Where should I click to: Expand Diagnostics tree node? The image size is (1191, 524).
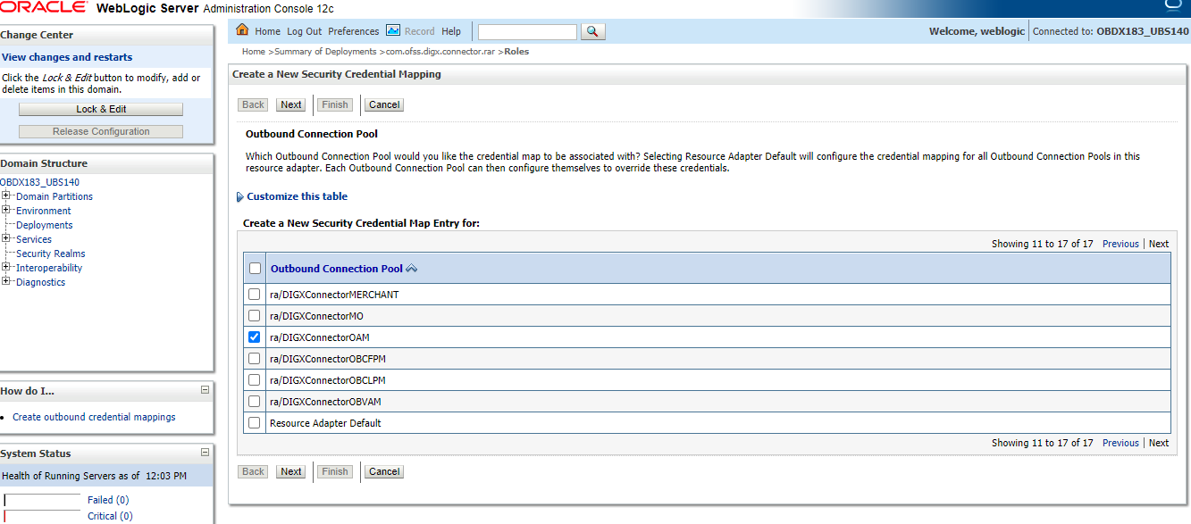point(6,282)
